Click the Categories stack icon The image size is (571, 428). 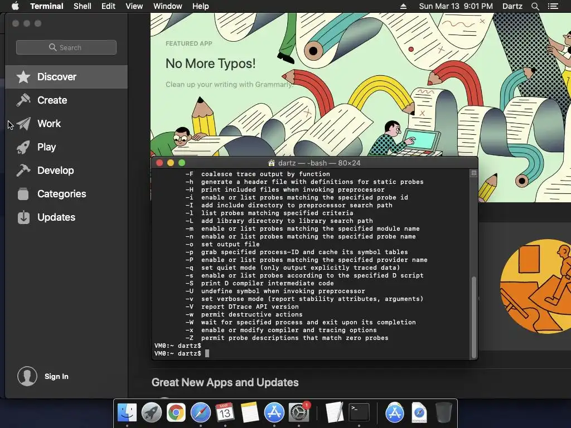coord(23,193)
